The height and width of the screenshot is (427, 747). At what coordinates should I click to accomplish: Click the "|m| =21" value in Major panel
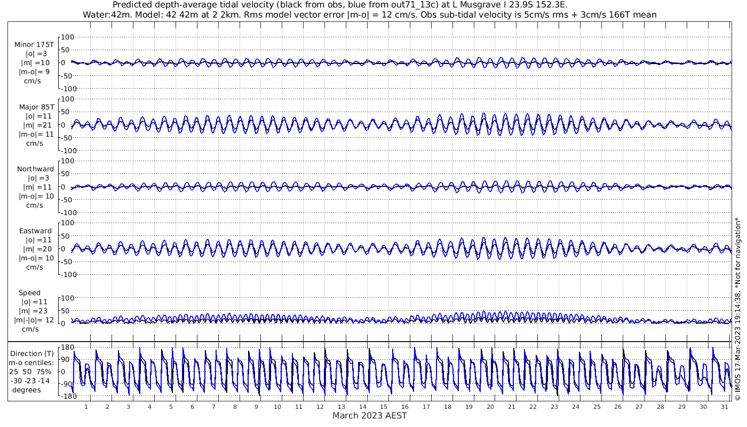pyautogui.click(x=36, y=125)
